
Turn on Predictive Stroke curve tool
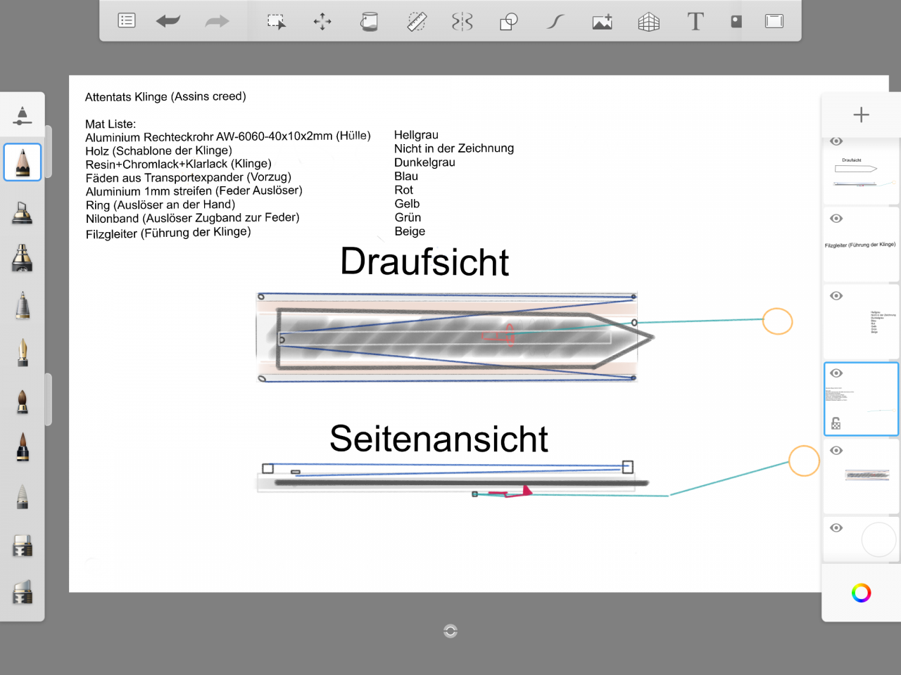point(555,22)
